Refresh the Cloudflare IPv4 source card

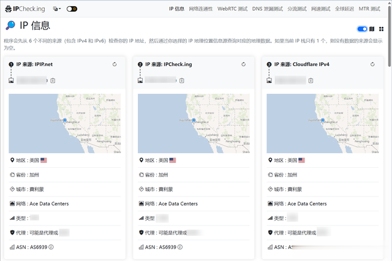tap(372, 64)
